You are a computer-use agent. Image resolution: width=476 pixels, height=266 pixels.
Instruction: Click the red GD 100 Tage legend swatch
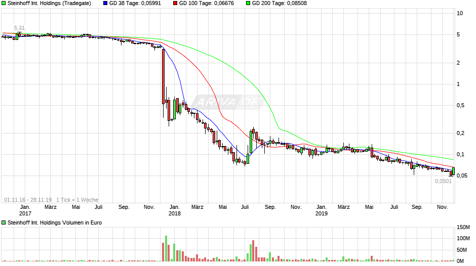click(175, 4)
